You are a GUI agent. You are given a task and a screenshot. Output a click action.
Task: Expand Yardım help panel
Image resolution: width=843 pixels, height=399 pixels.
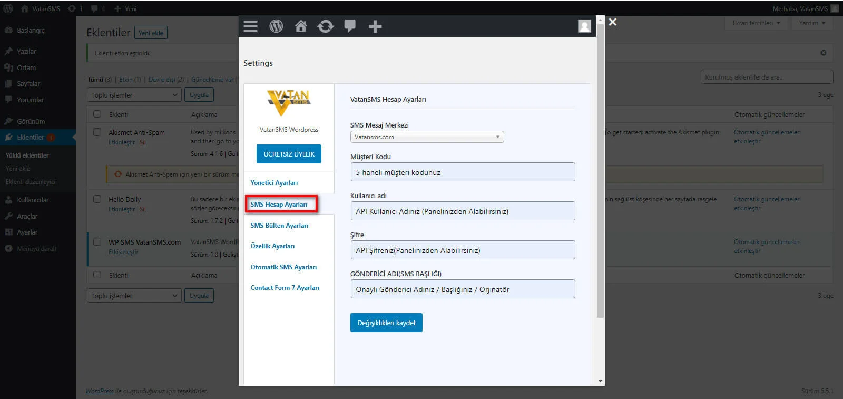coord(812,23)
